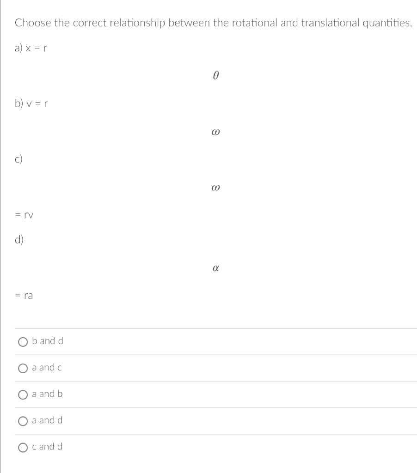Screen dimensions: 417x473
Task: Click option a) x = r text
Action: point(31,47)
